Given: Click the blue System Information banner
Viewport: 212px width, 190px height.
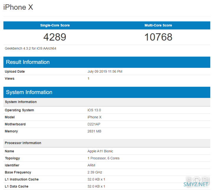Looking at the screenshot, I should pyautogui.click(x=107, y=92).
